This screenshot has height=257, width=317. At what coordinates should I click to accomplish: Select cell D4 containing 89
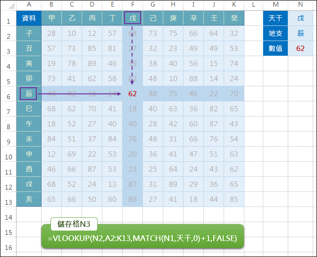click(92, 64)
